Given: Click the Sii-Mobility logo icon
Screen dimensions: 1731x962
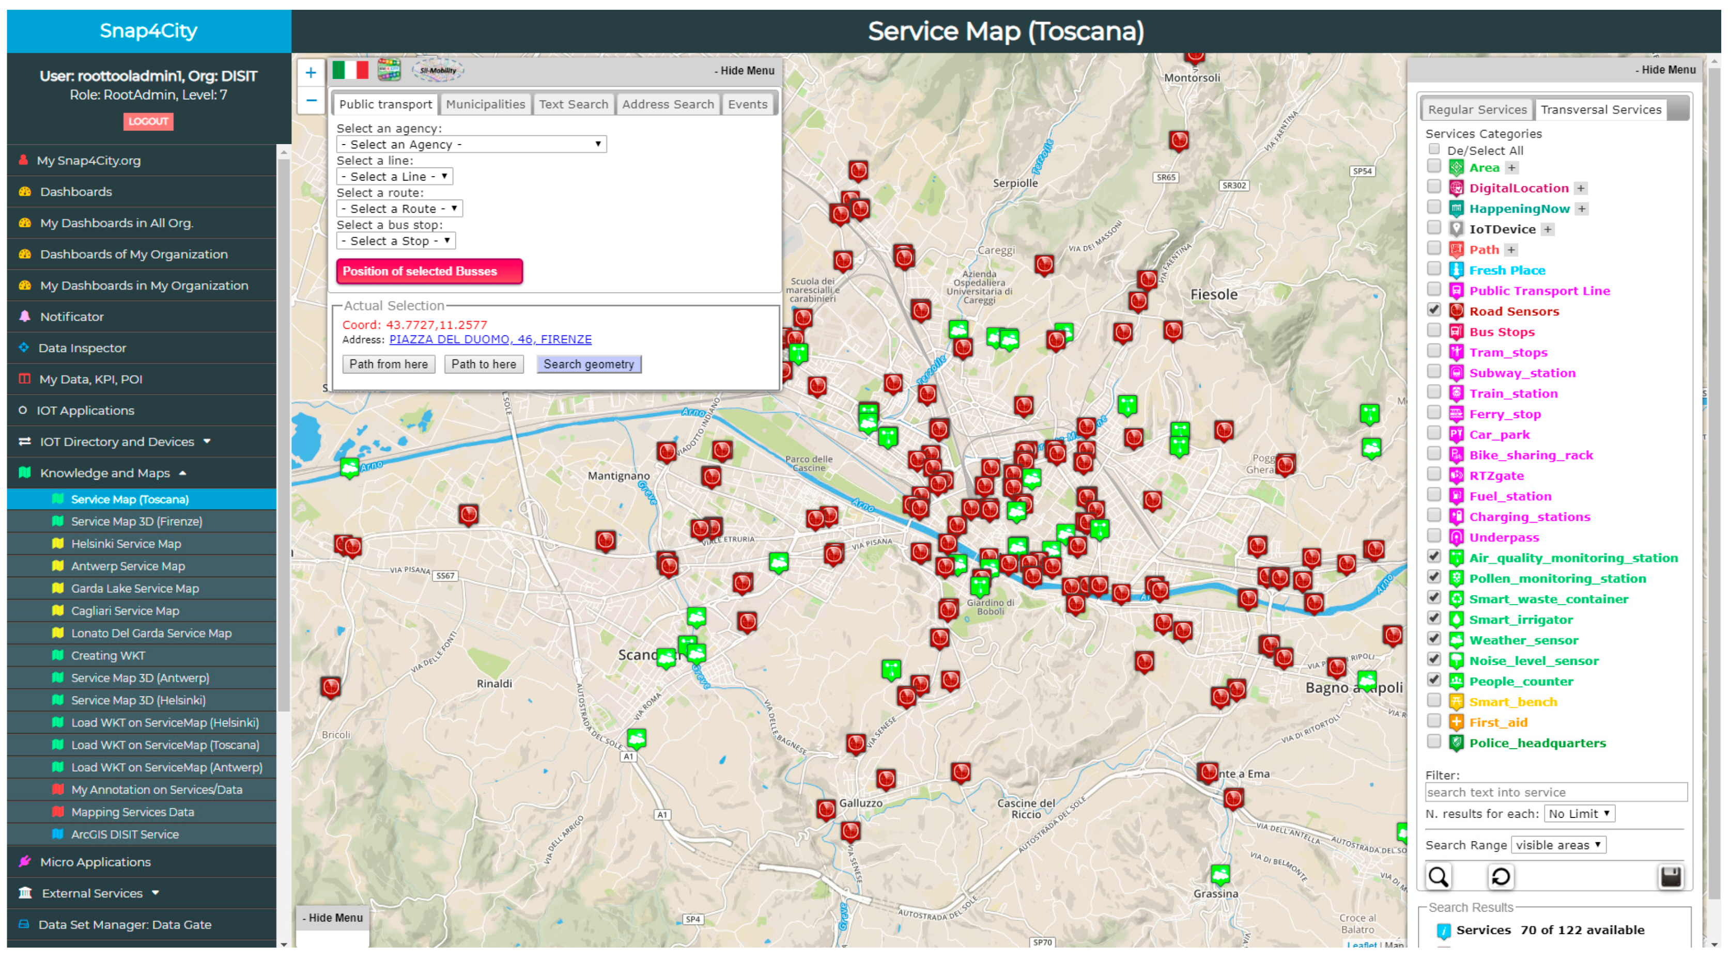Looking at the screenshot, I should [438, 70].
